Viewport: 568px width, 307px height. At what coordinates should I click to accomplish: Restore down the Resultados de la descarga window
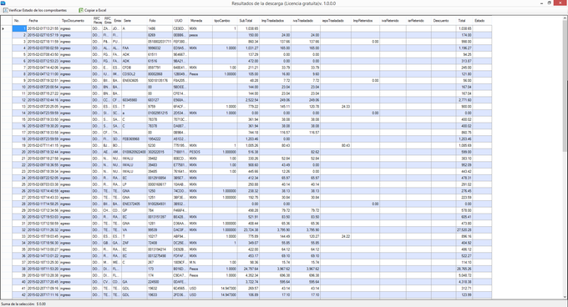[x=550, y=3]
